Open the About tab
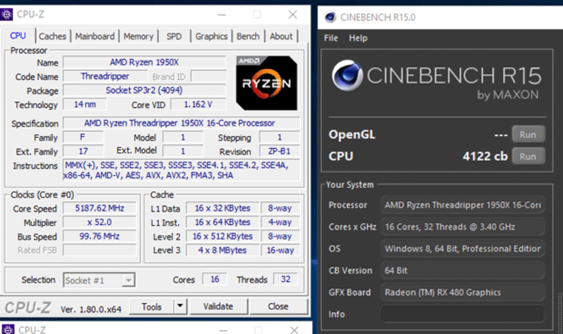 (281, 36)
